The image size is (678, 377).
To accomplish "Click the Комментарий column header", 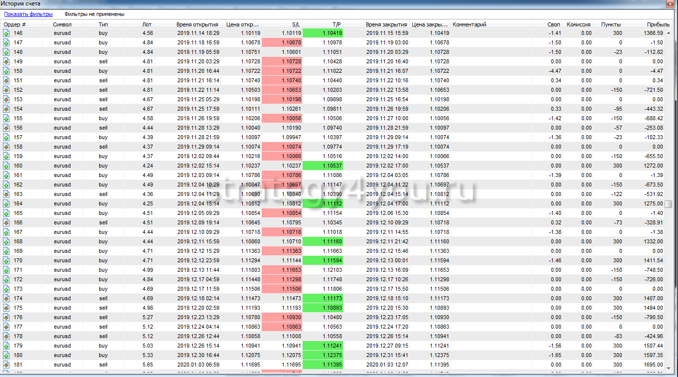I will 469,24.
